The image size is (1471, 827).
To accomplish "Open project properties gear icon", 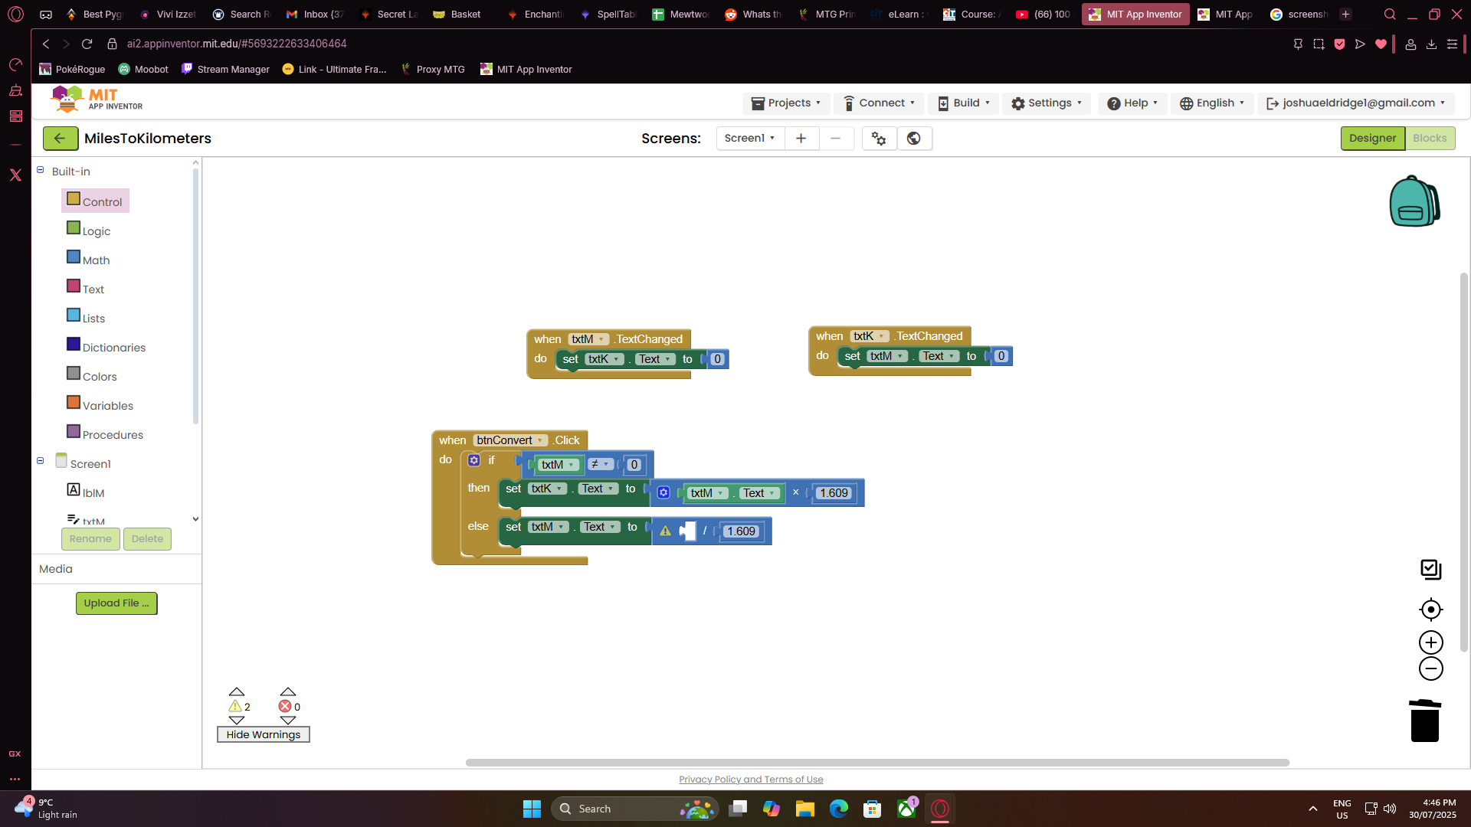I will (879, 139).
